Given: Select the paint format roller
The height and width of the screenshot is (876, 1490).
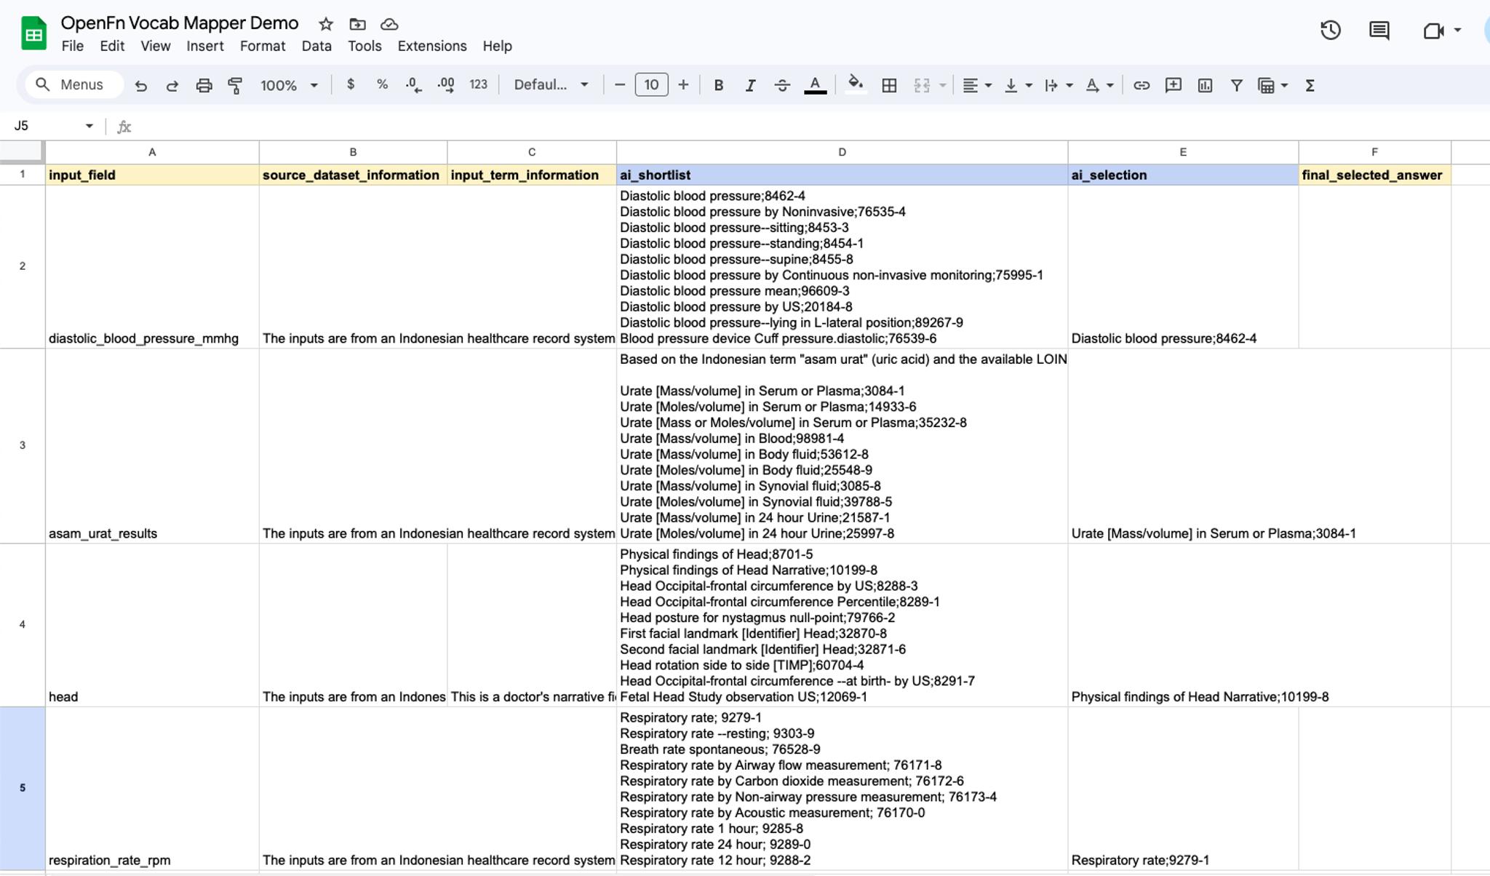Looking at the screenshot, I should (x=235, y=85).
